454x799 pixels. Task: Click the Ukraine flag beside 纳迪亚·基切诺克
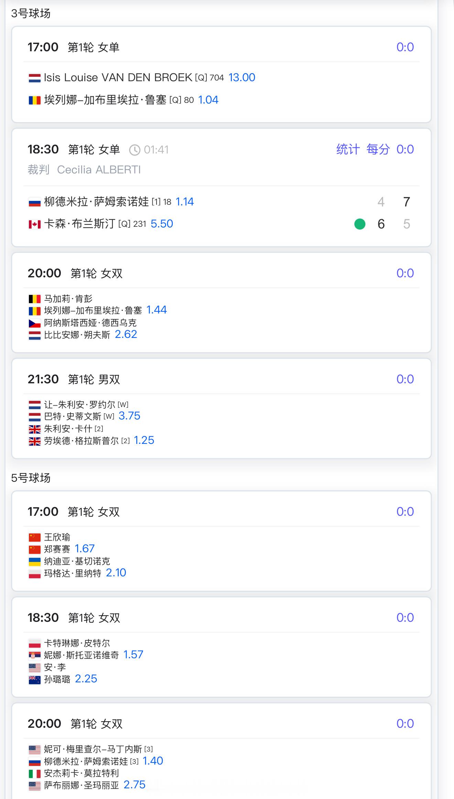34,562
